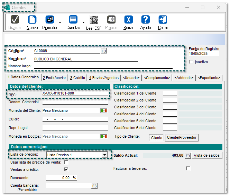Open Ayuda help icon

146,20
